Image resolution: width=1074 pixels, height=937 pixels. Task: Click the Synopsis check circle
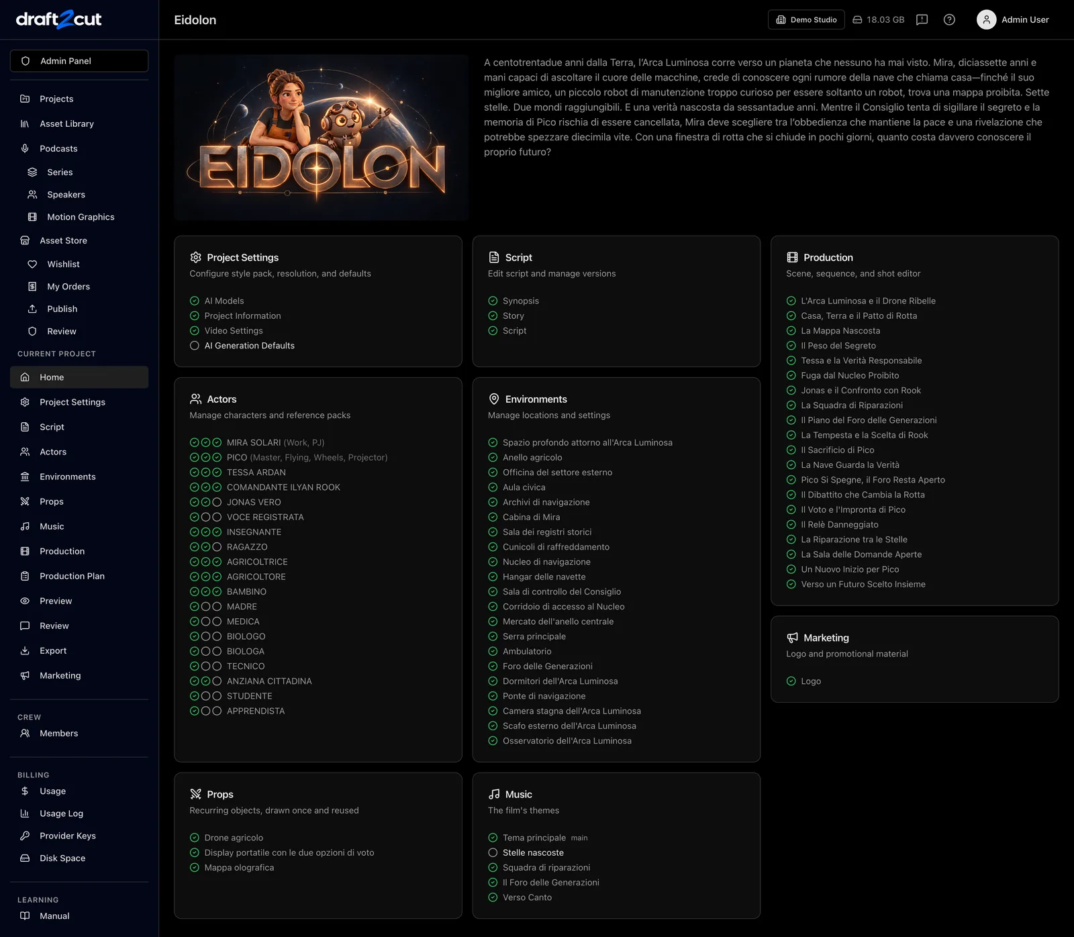[493, 301]
